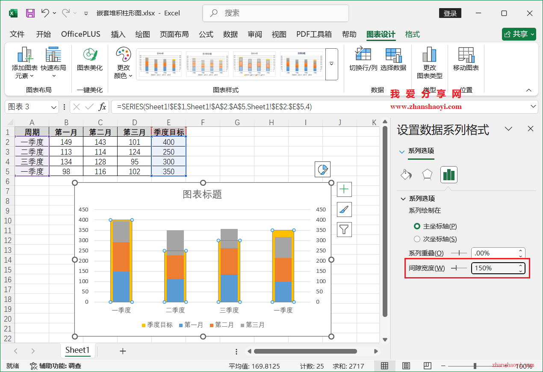Select the 次坐标轴 radio button

(417, 238)
